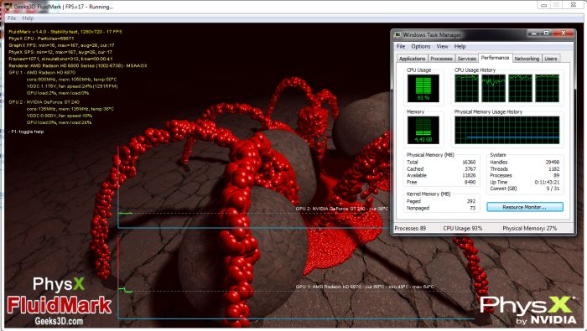Open Help menu in Task Manager
This screenshot has width=587, height=331.
(460, 46)
